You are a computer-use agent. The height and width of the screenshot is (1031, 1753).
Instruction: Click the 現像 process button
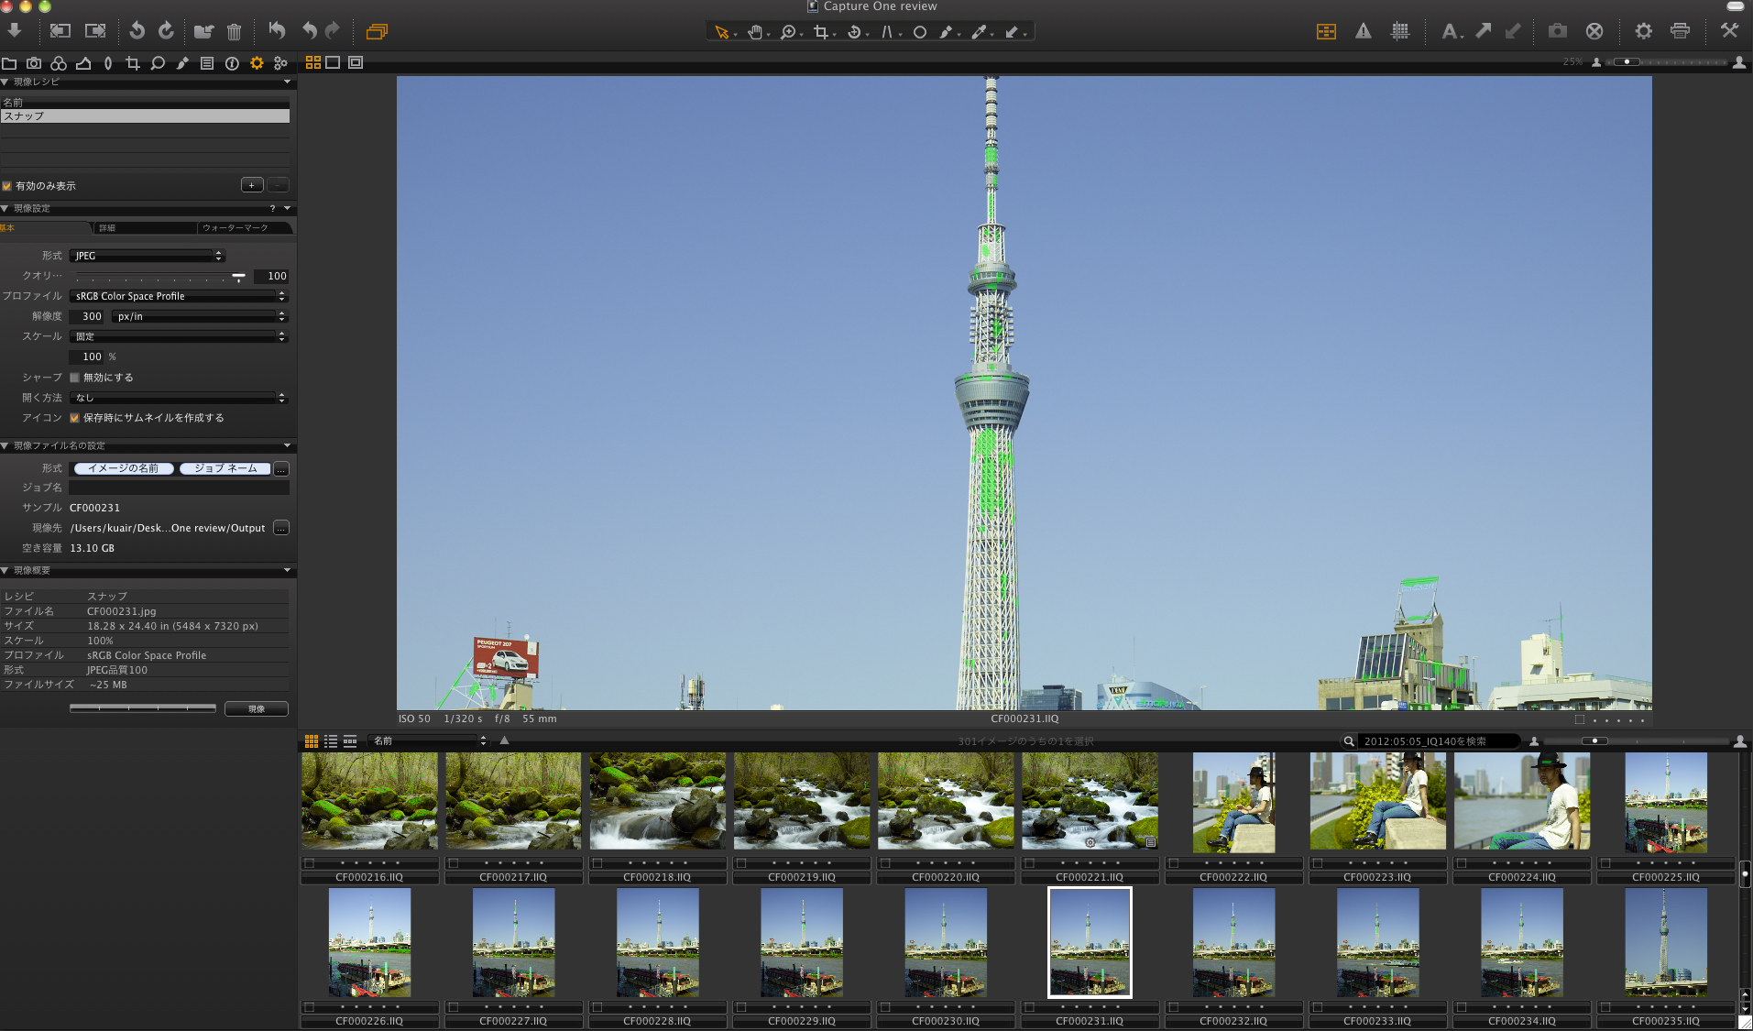[x=256, y=708]
